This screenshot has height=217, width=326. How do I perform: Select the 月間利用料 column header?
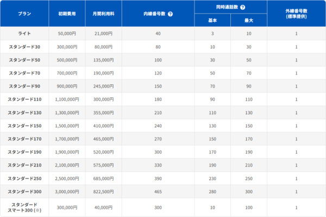tap(104, 14)
